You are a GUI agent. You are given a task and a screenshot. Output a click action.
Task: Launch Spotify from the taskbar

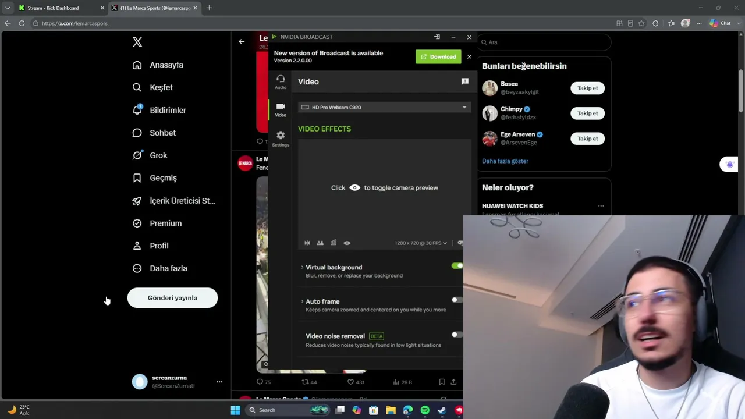(x=425, y=410)
